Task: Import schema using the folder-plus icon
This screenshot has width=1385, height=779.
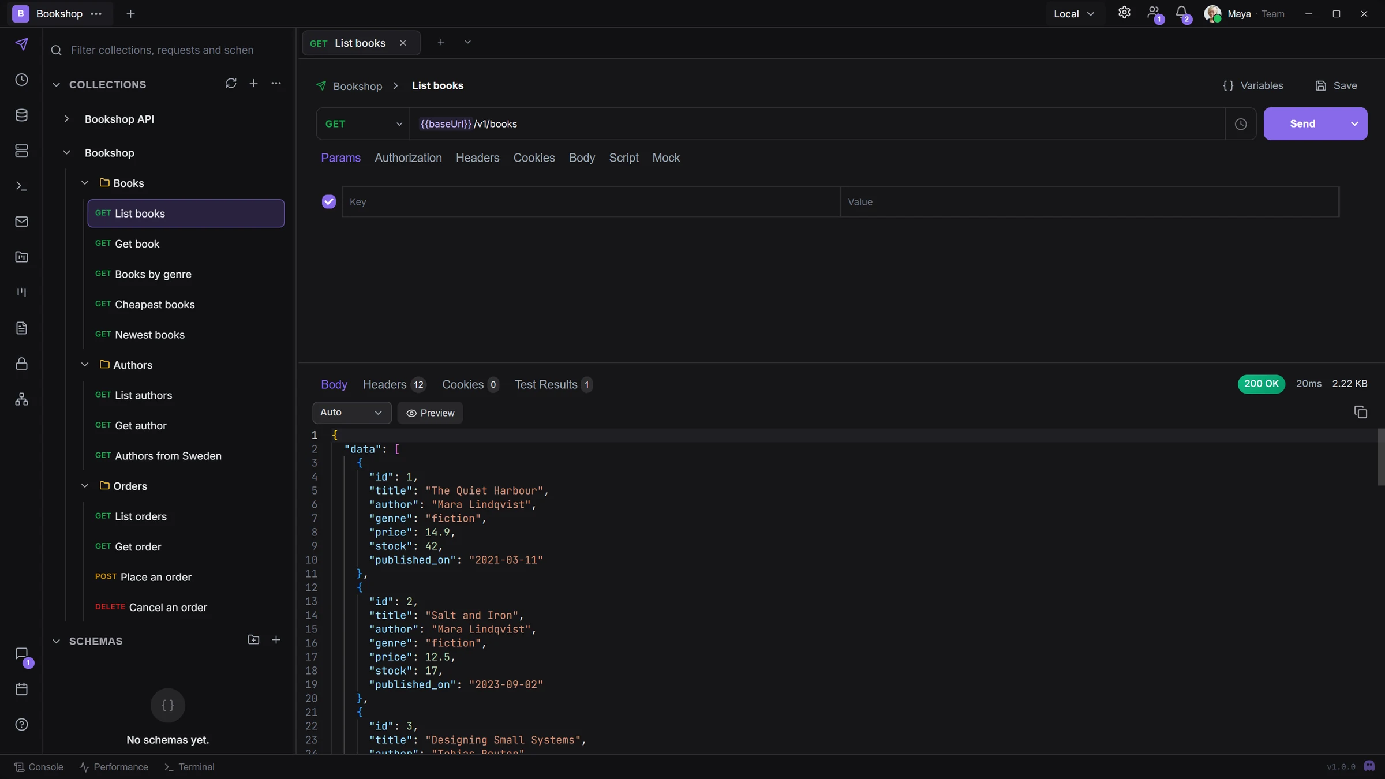Action: 253,640
